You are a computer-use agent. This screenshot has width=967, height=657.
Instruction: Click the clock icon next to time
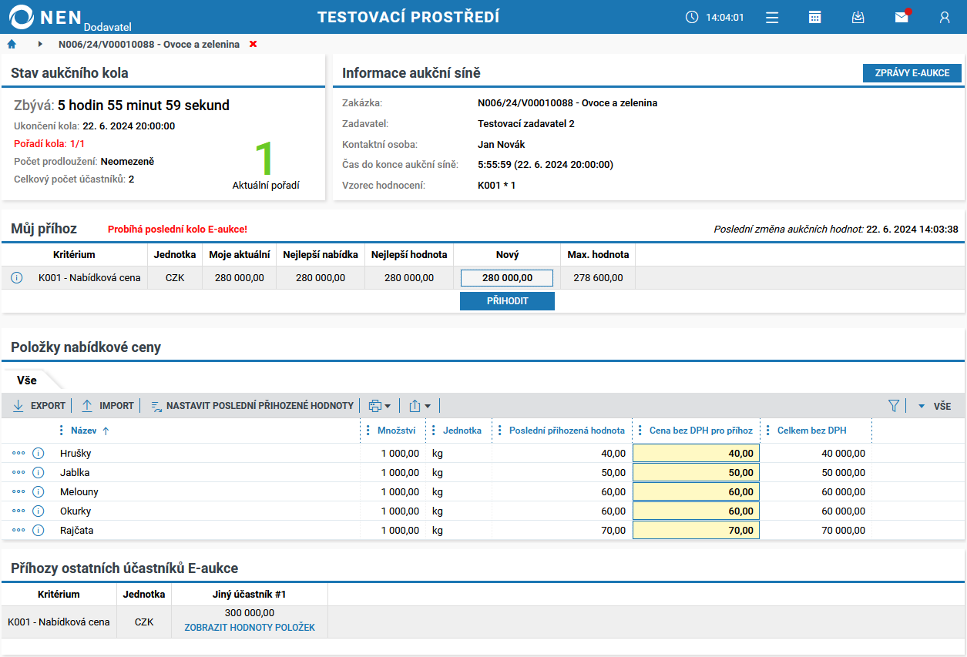pyautogui.click(x=692, y=17)
